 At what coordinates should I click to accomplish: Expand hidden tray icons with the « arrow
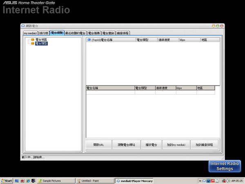coord(200,181)
